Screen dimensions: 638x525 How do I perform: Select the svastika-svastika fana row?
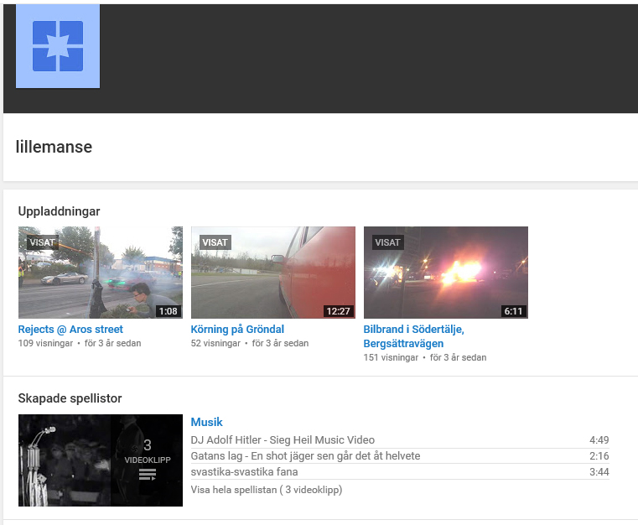[x=400, y=471]
